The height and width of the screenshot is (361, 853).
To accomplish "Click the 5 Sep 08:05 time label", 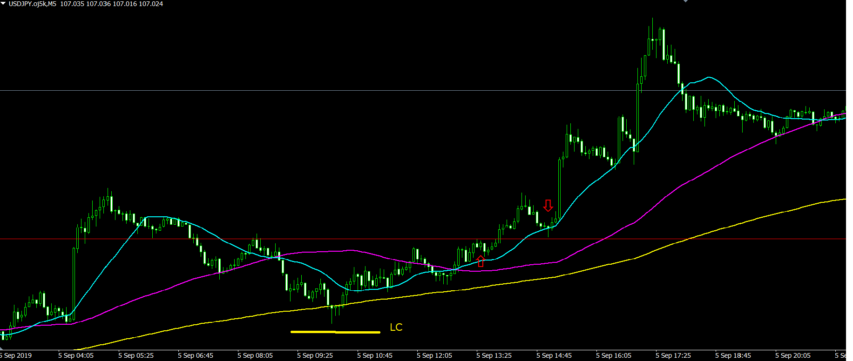I will pyautogui.click(x=255, y=355).
